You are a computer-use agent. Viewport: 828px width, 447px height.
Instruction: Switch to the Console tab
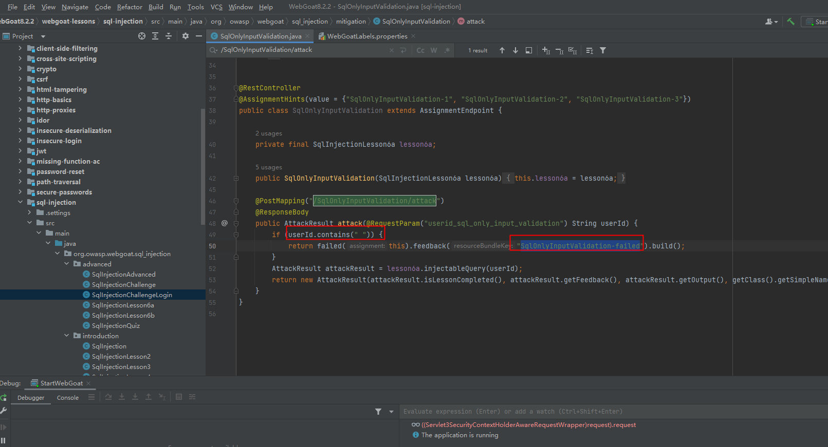68,398
